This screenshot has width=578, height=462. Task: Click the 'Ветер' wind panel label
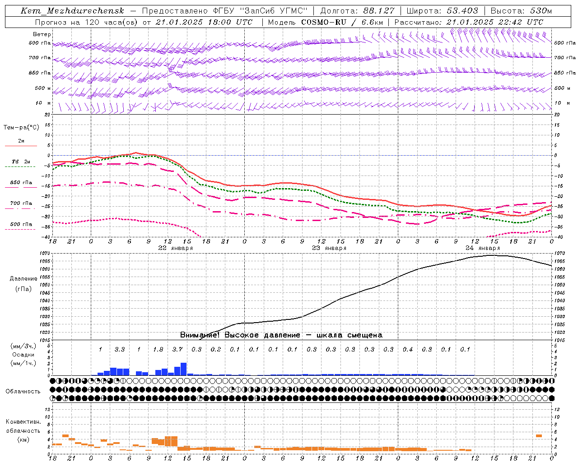point(42,34)
